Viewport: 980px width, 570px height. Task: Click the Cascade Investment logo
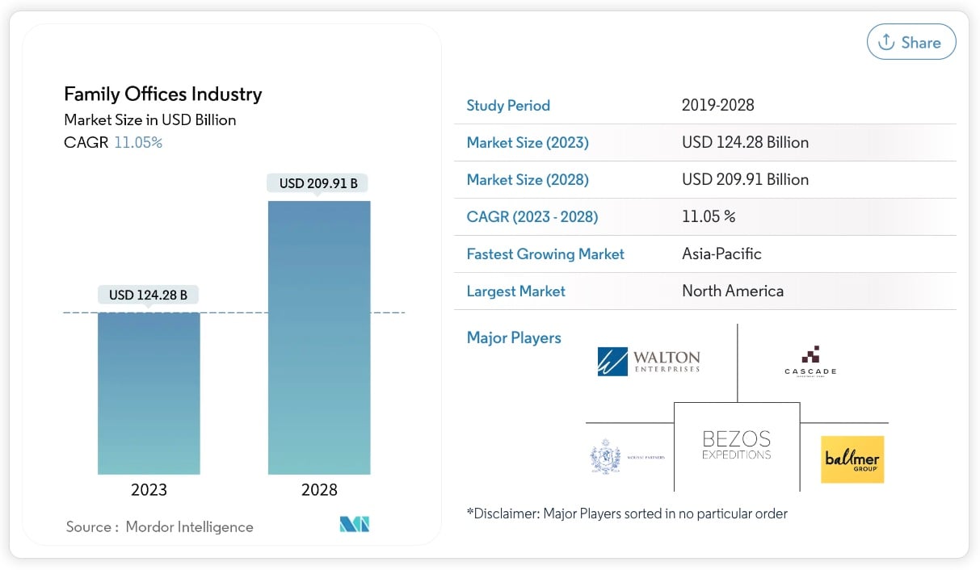(810, 361)
